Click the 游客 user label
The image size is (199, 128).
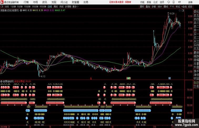pos(190,2)
